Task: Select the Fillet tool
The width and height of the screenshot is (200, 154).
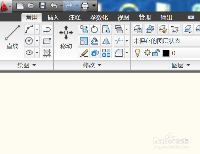Action: tap(119, 53)
